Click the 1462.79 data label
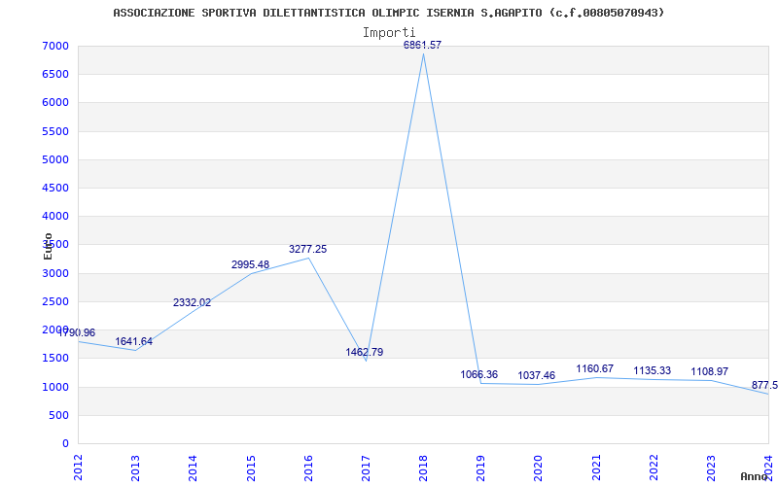This screenshot has width=778, height=486. click(x=365, y=352)
